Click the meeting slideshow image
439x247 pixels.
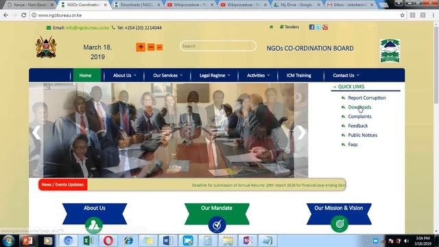coord(169,130)
